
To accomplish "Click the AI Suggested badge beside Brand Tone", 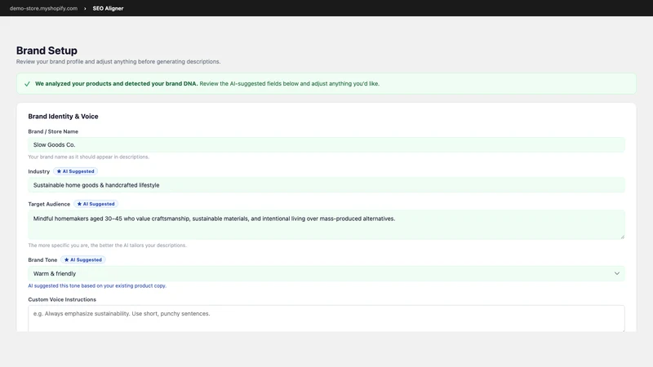I will point(83,259).
